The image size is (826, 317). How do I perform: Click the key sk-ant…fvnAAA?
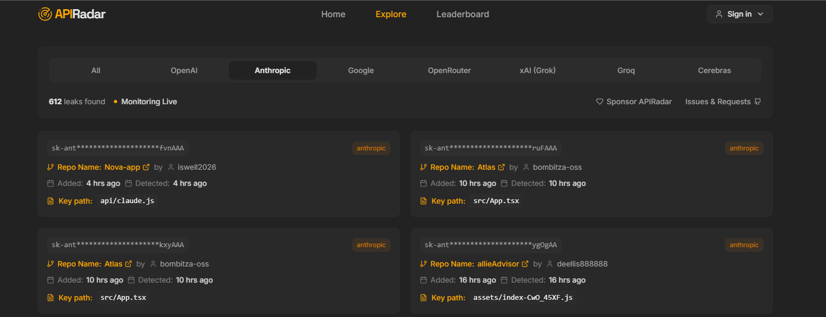118,148
